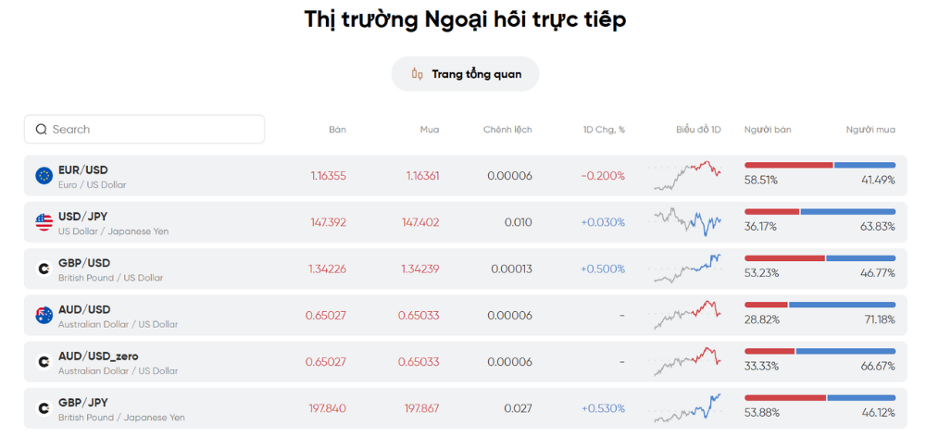The height and width of the screenshot is (437, 926).
Task: Open the Trang tổng quan overview button
Action: pyautogui.click(x=465, y=74)
